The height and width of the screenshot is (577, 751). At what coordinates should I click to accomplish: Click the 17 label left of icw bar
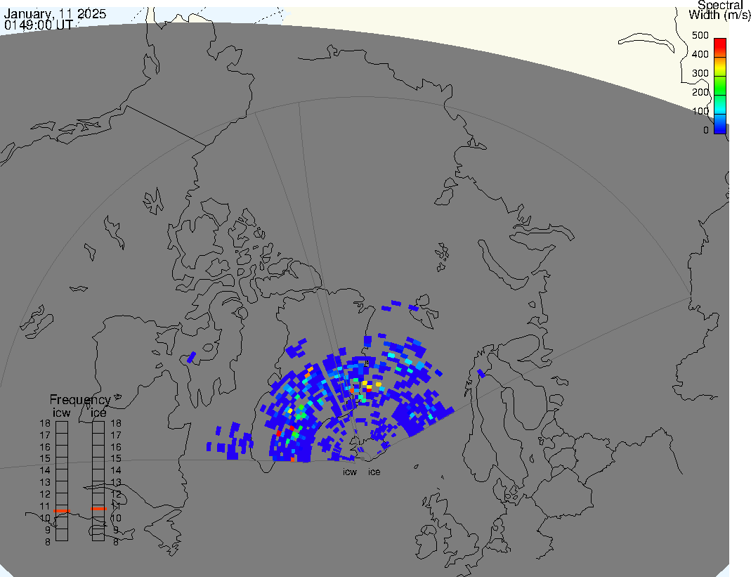(x=45, y=435)
